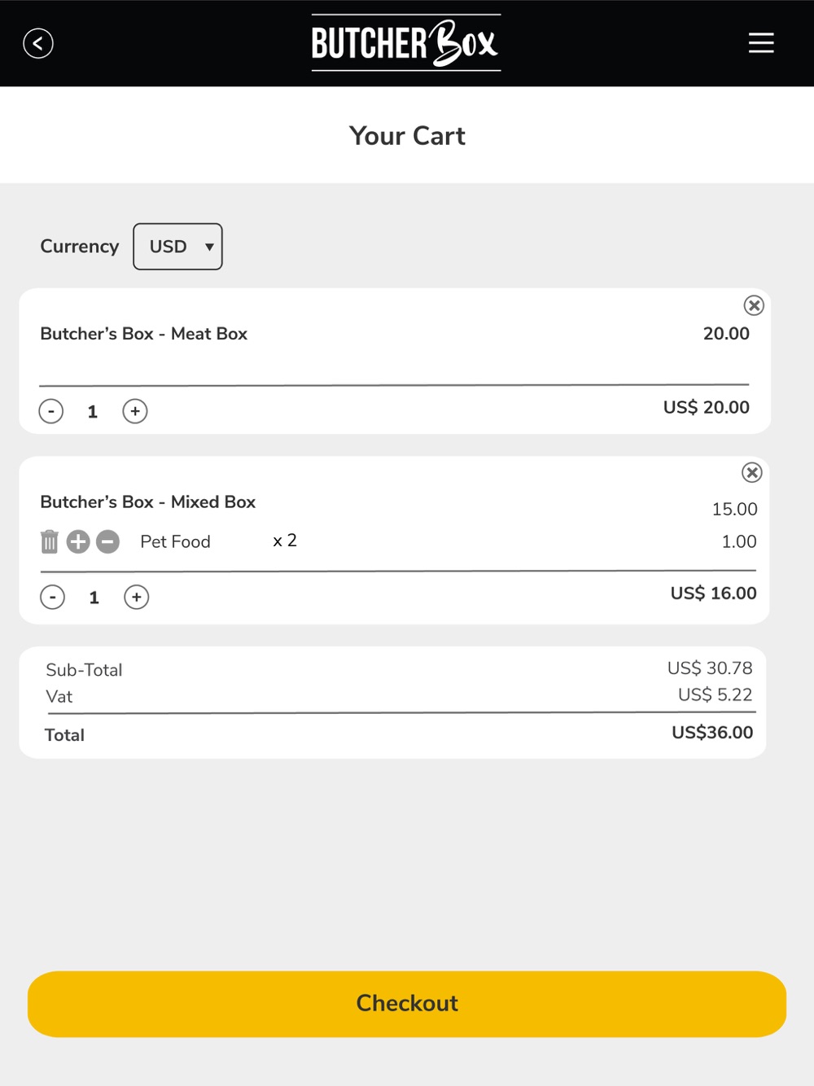Go back using the header arrow

(38, 43)
